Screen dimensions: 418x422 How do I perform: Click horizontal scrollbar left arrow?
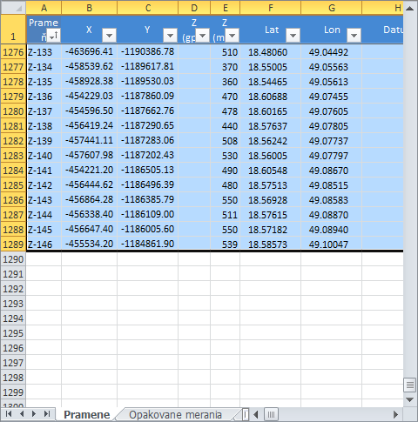coord(256,414)
